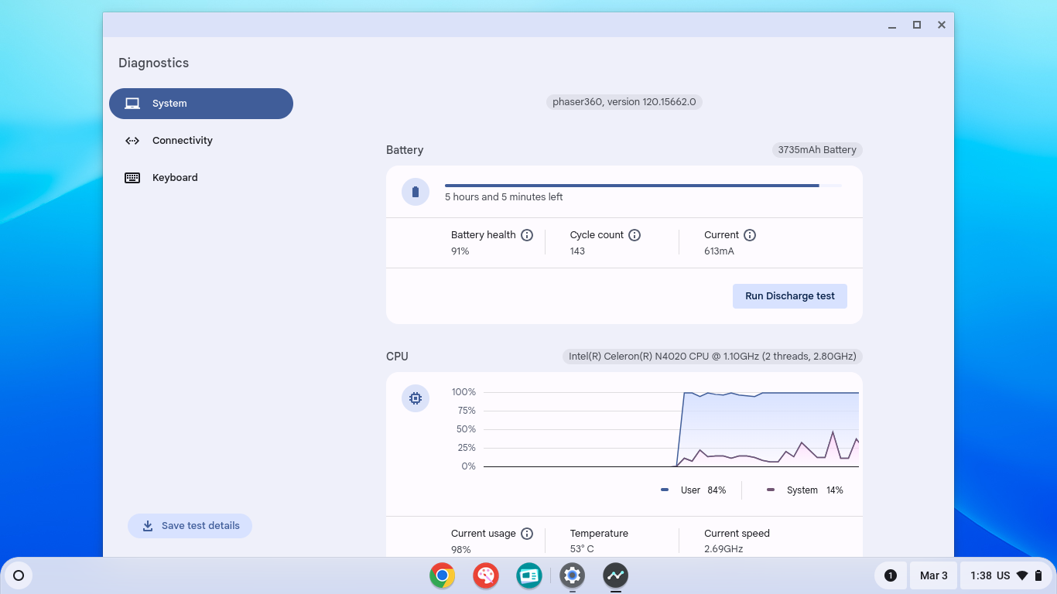Open Chrome browser from the shelf

(443, 575)
